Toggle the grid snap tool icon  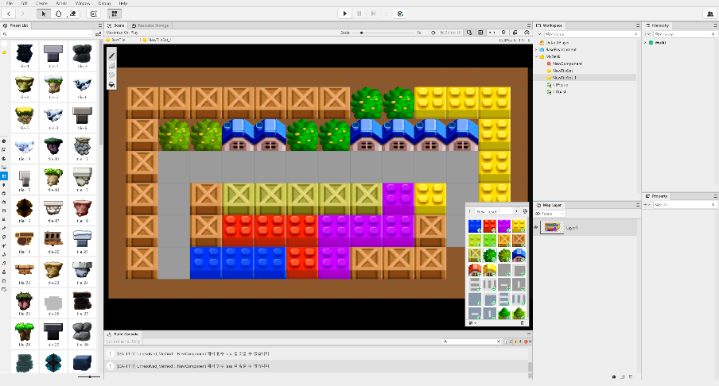pos(115,14)
